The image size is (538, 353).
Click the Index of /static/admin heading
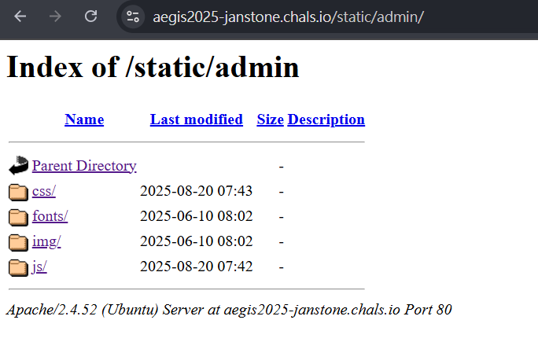pyautogui.click(x=153, y=66)
